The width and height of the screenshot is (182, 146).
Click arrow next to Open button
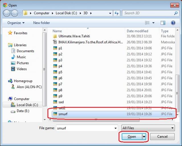[144, 137]
